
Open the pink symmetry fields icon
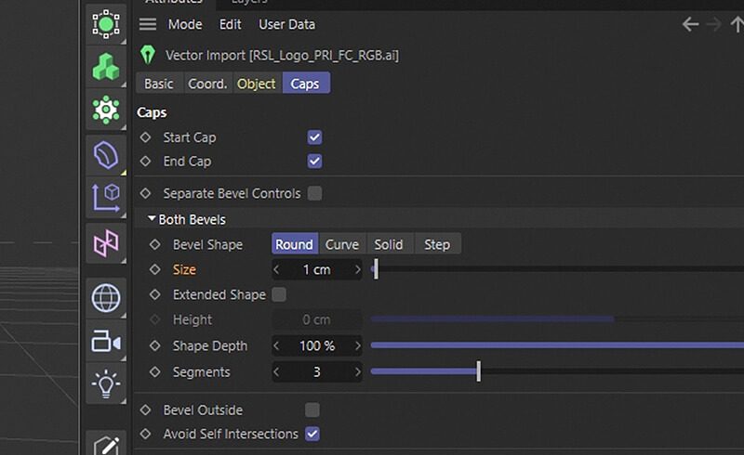pos(106,243)
